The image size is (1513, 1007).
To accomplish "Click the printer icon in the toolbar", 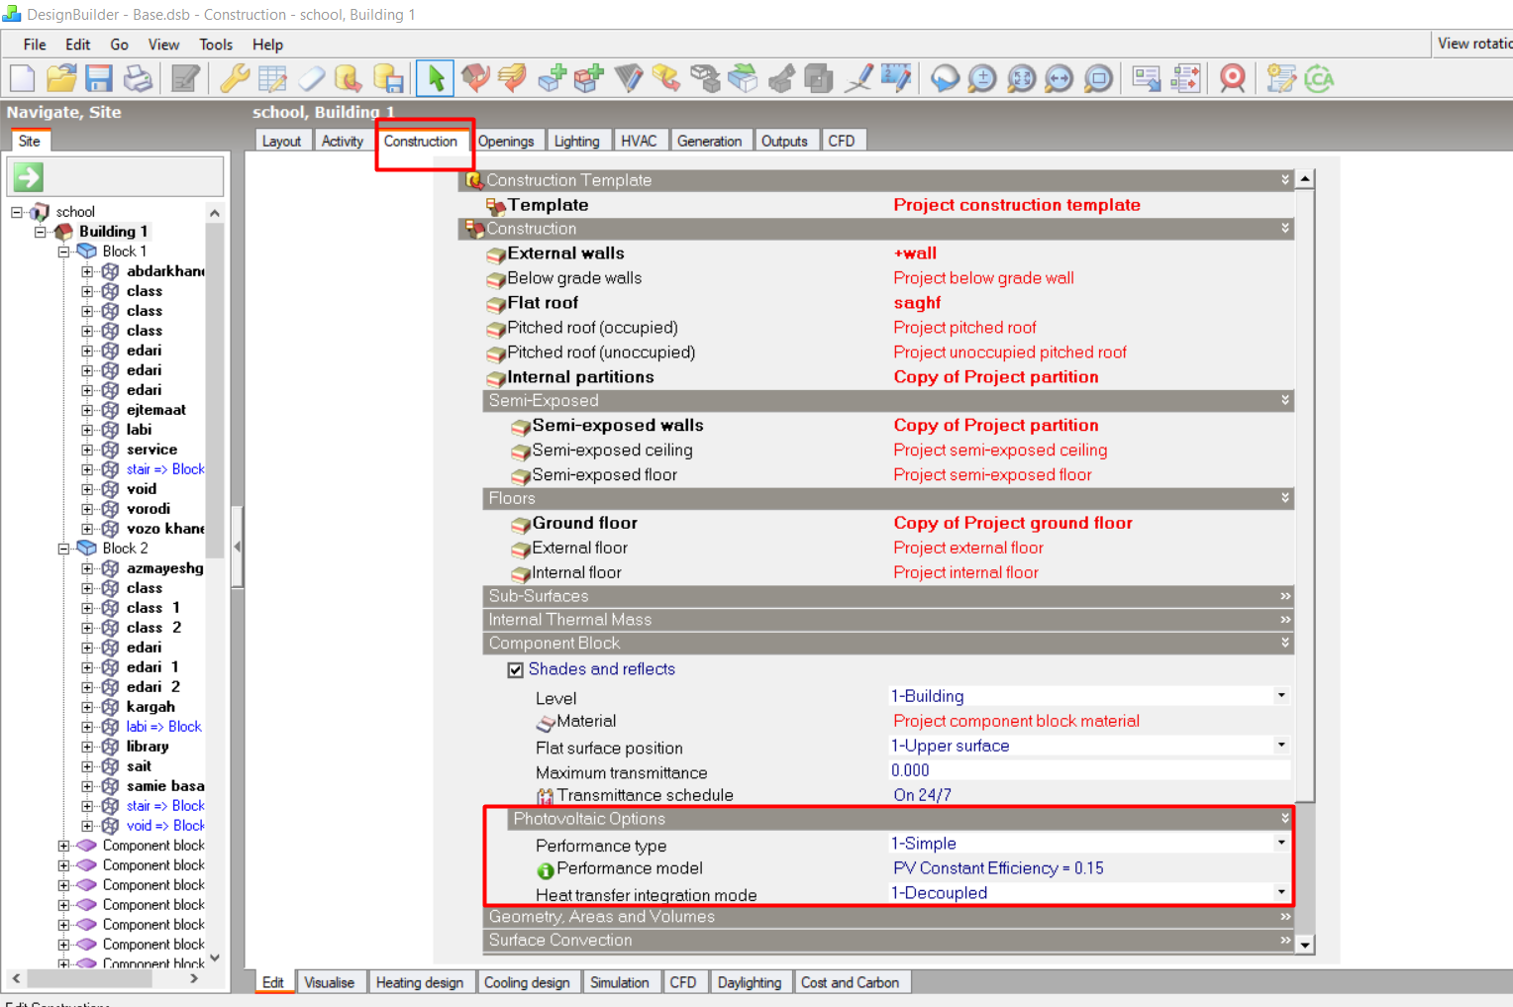I will (x=138, y=78).
